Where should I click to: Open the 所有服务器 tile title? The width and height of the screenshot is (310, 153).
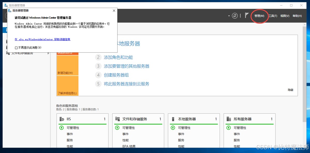pyautogui.click(x=243, y=119)
